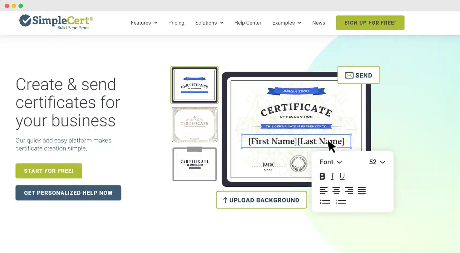This screenshot has height=253, width=460.
Task: Click the envelope icon on Send
Action: point(349,75)
